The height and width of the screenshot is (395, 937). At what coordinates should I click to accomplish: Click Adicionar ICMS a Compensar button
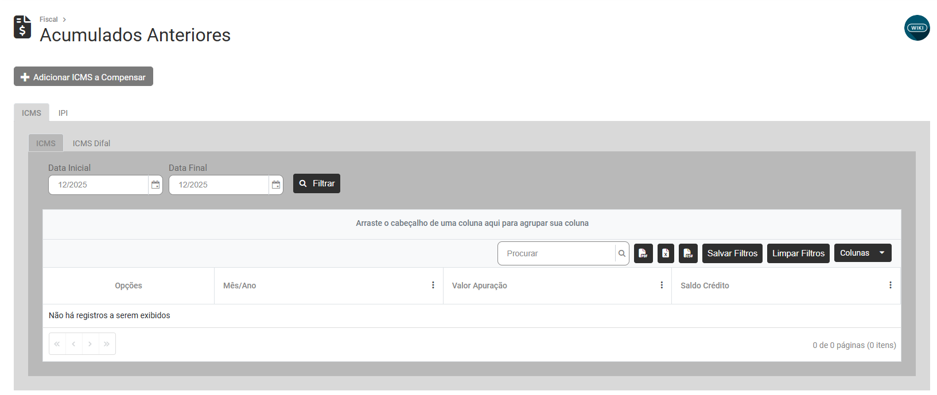(x=83, y=77)
